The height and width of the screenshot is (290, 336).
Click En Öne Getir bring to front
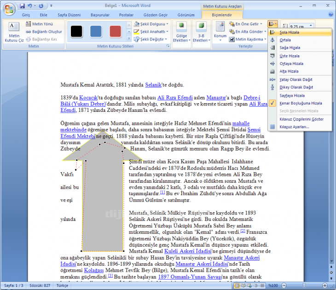point(246,24)
